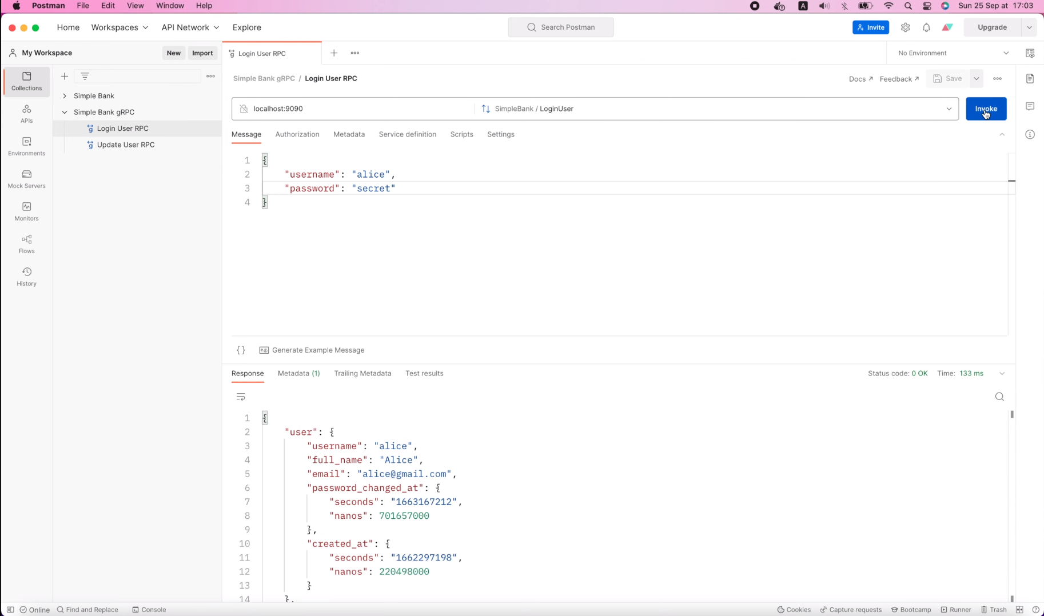Viewport: 1044px width, 616px height.
Task: Click the Import button
Action: tap(202, 53)
